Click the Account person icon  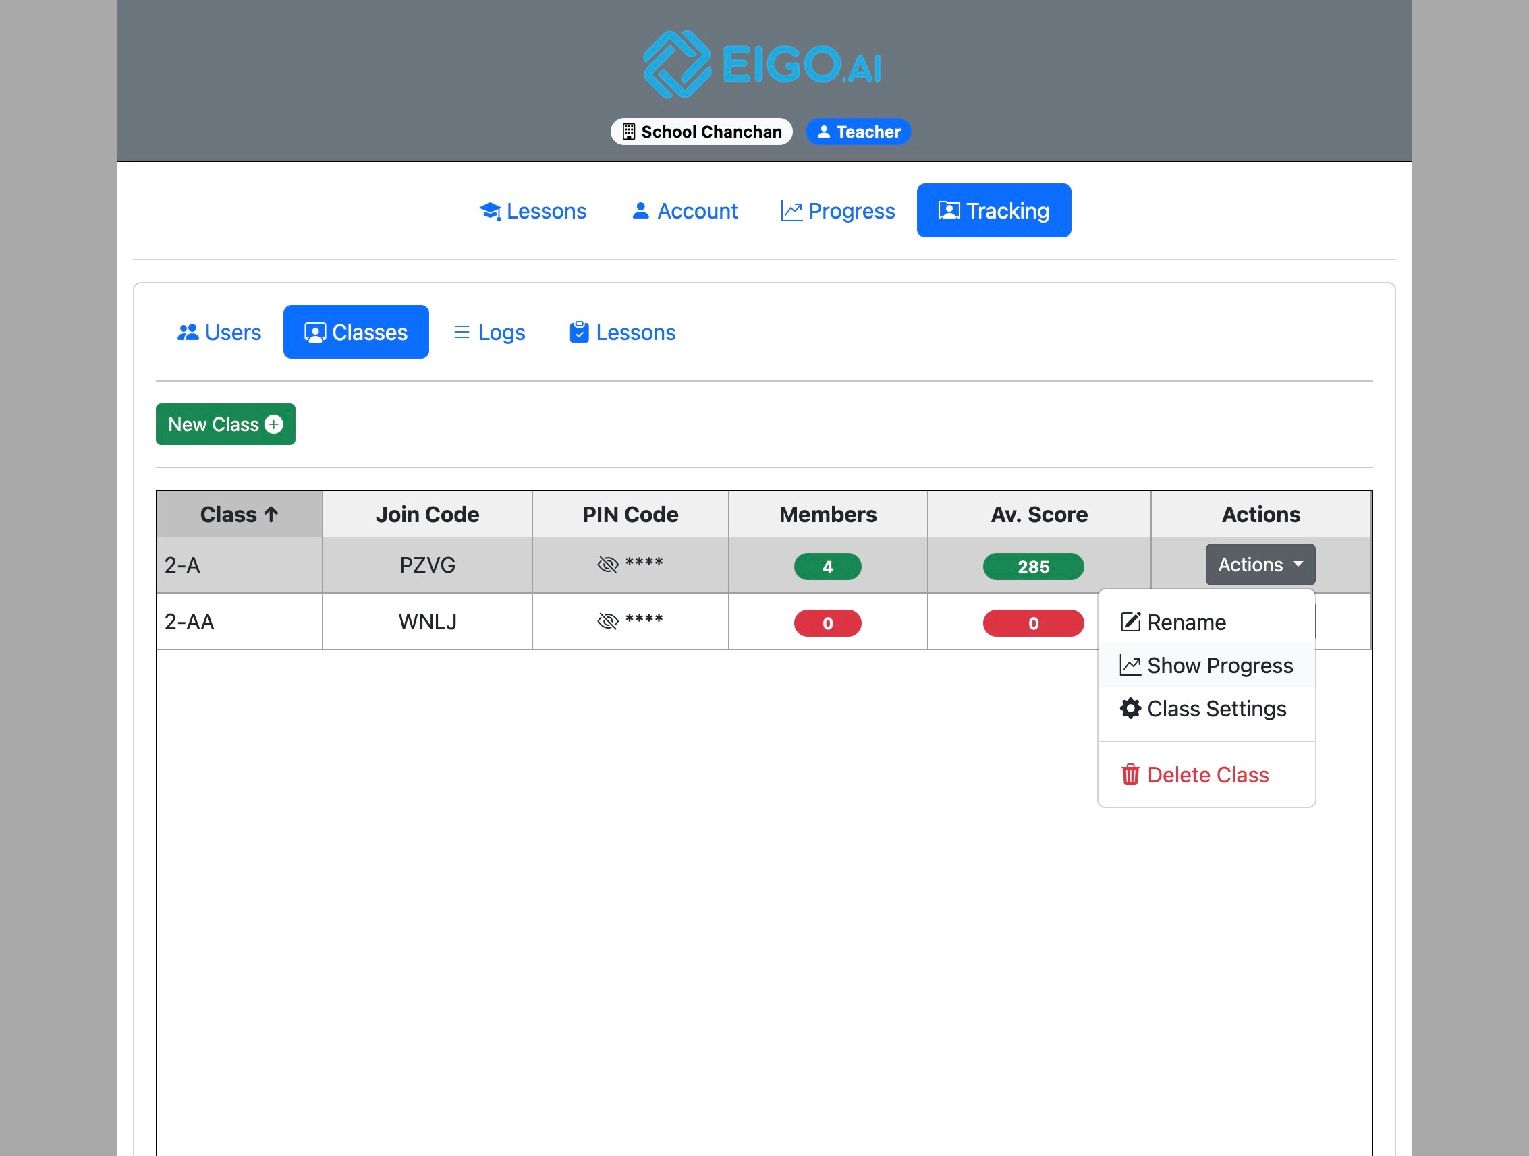(x=641, y=210)
